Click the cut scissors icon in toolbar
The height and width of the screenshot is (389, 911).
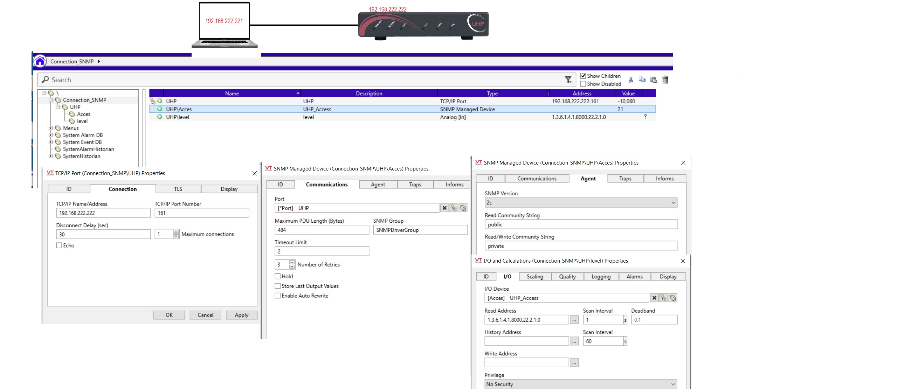[630, 80]
